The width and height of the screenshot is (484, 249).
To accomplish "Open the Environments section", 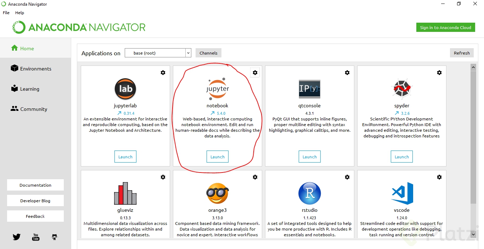I will coord(35,68).
